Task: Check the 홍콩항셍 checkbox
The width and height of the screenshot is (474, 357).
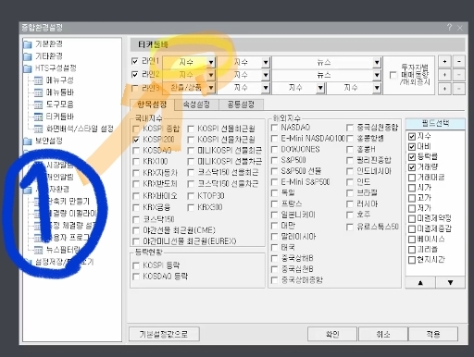Action: pos(350,139)
